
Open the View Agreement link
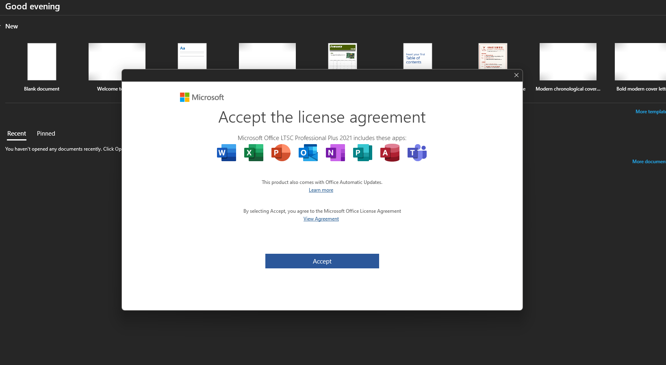(x=321, y=219)
